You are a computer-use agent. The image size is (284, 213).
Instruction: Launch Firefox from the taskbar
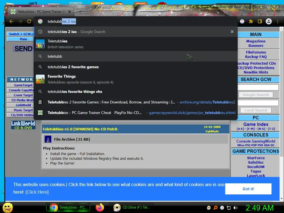pos(100,207)
